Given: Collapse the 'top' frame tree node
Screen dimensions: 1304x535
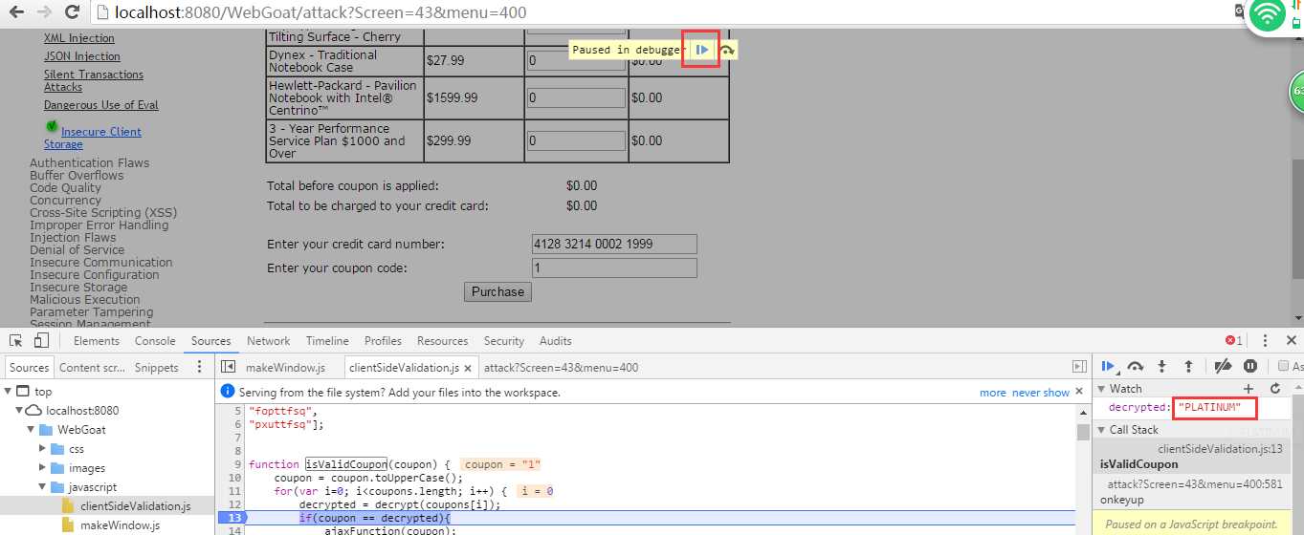Looking at the screenshot, I should pyautogui.click(x=9, y=392).
